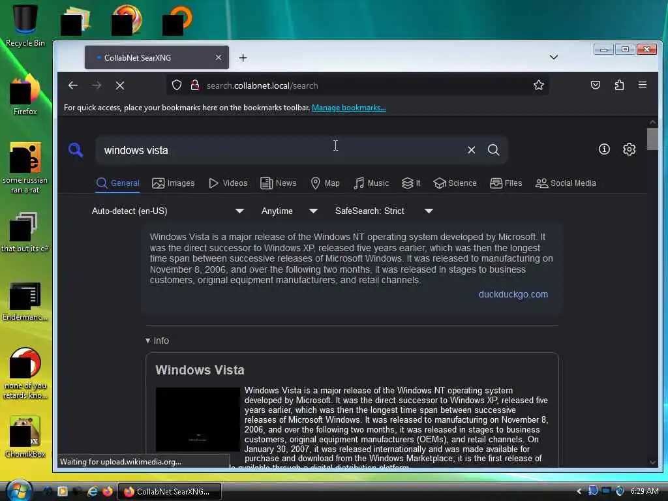The image size is (668, 501).
Task: Switch to the News category
Action: (278, 183)
